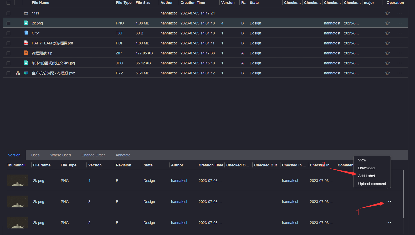This screenshot has height=235, width=415.
Task: Check the jpg file row checkbox
Action: coord(8,63)
